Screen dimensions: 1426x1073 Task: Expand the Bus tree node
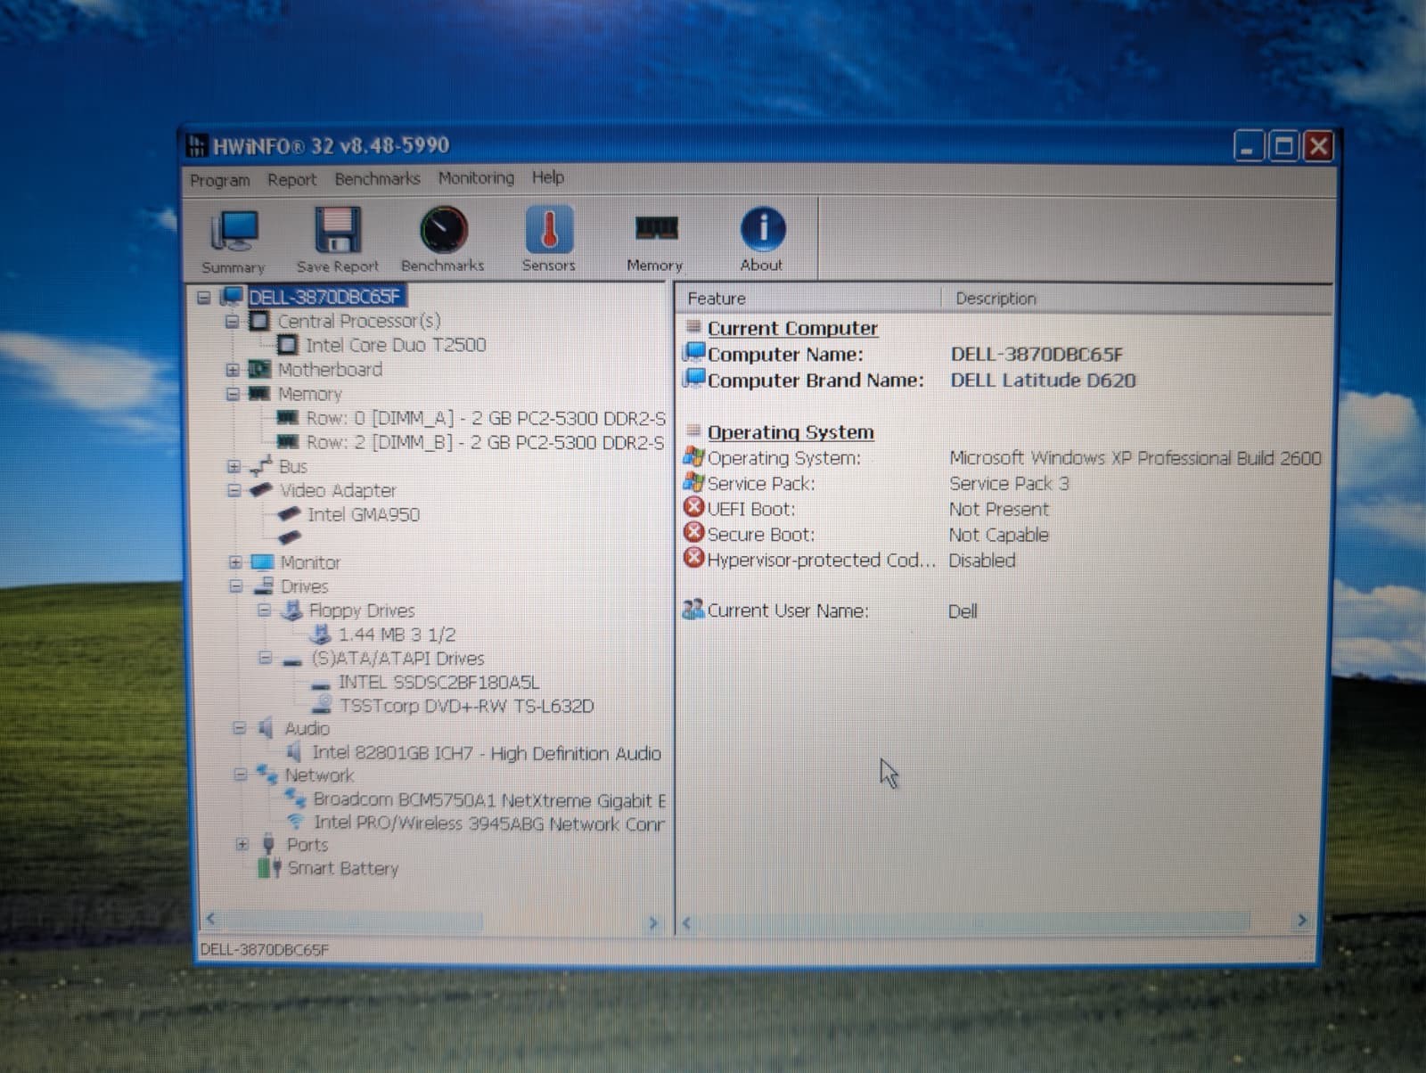tap(234, 466)
